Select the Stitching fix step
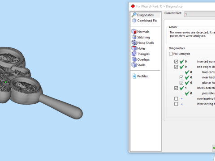This screenshot has width=215, height=161. 141,37
